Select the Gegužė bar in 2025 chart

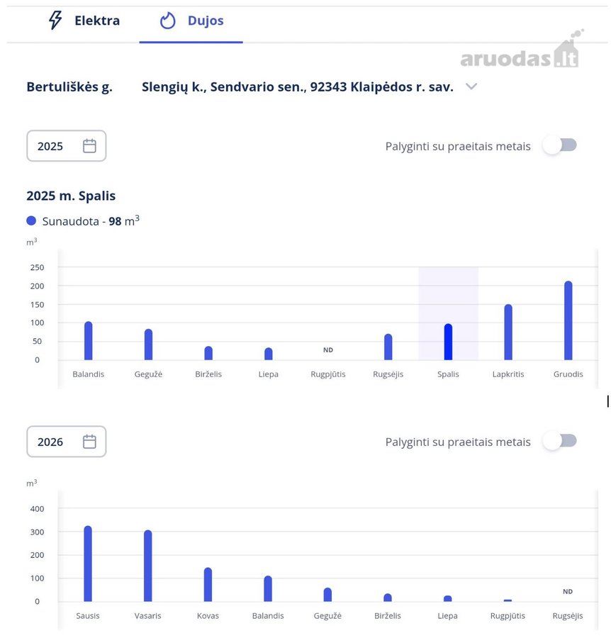(x=148, y=345)
